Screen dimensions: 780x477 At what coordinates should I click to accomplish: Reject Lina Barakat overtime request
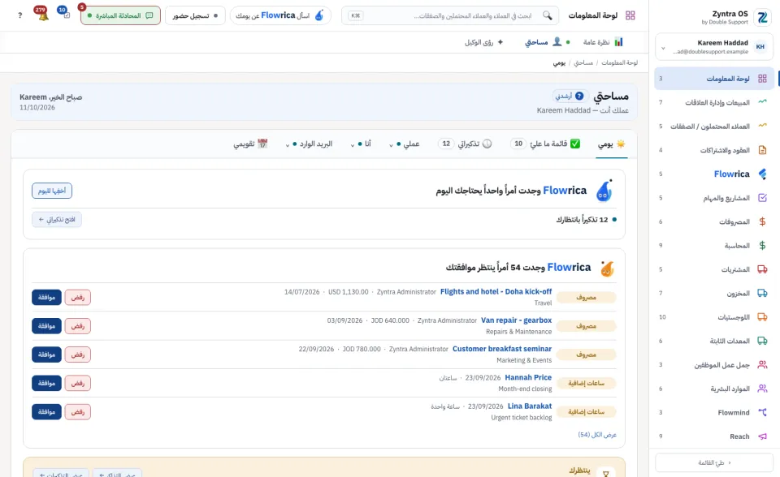click(78, 412)
